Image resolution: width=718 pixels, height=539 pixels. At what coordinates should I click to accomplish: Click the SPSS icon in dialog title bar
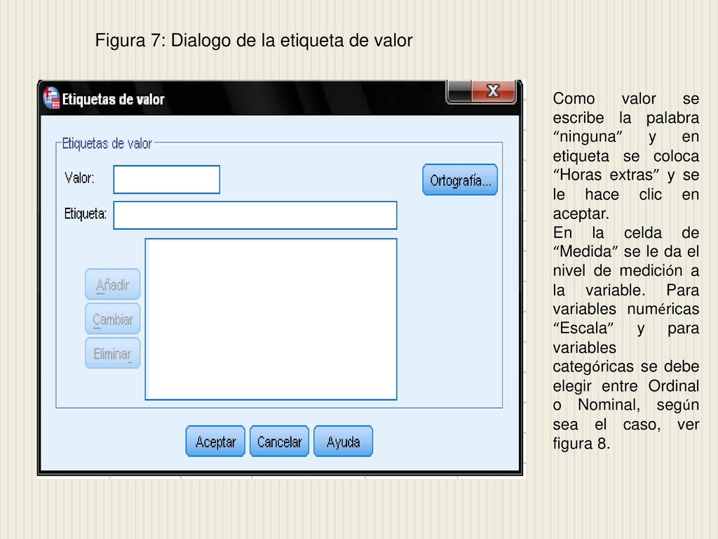pos(51,98)
